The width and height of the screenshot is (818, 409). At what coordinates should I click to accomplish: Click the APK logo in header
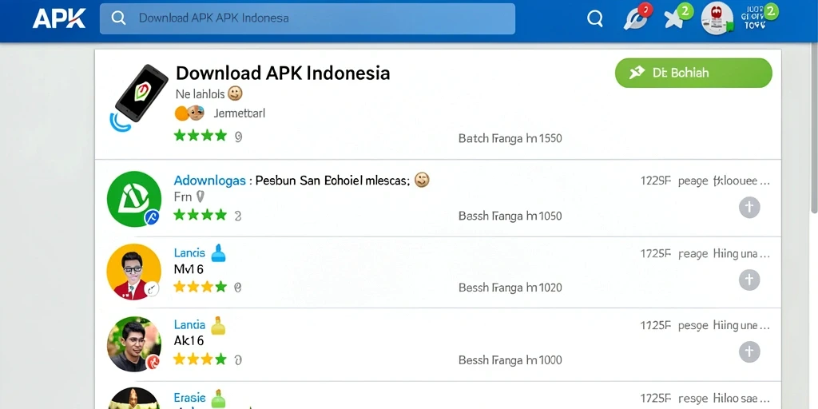point(59,18)
